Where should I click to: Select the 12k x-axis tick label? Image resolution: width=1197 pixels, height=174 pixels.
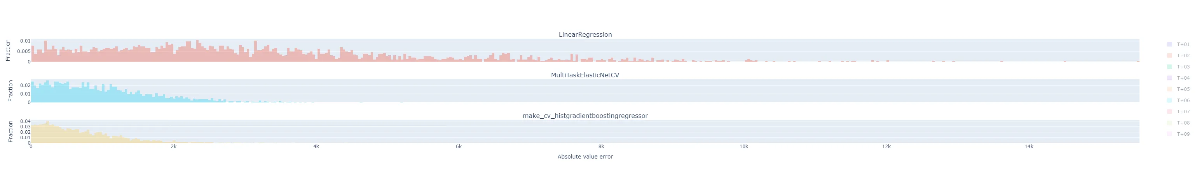(x=886, y=147)
